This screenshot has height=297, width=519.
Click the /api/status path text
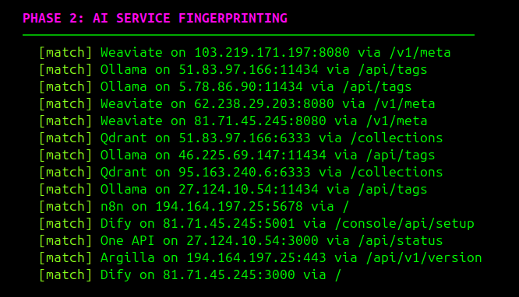tap(401, 241)
